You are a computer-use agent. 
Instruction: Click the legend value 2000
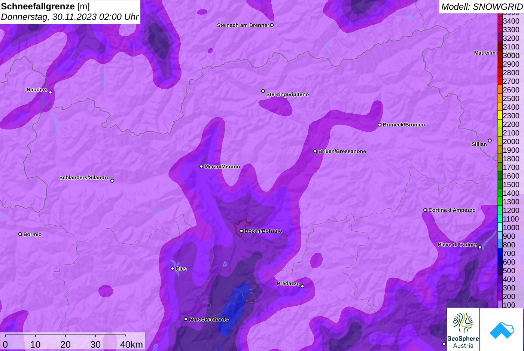point(511,141)
